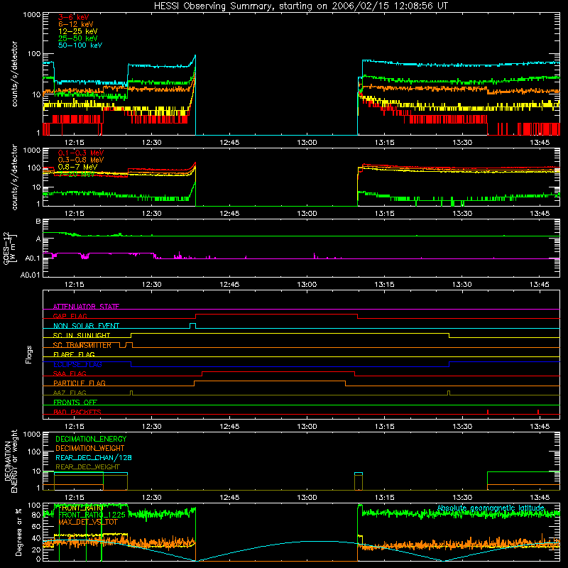This screenshot has width=568, height=568.
Task: Select the SC_TRANSMITTER flag label
Action: [82, 345]
